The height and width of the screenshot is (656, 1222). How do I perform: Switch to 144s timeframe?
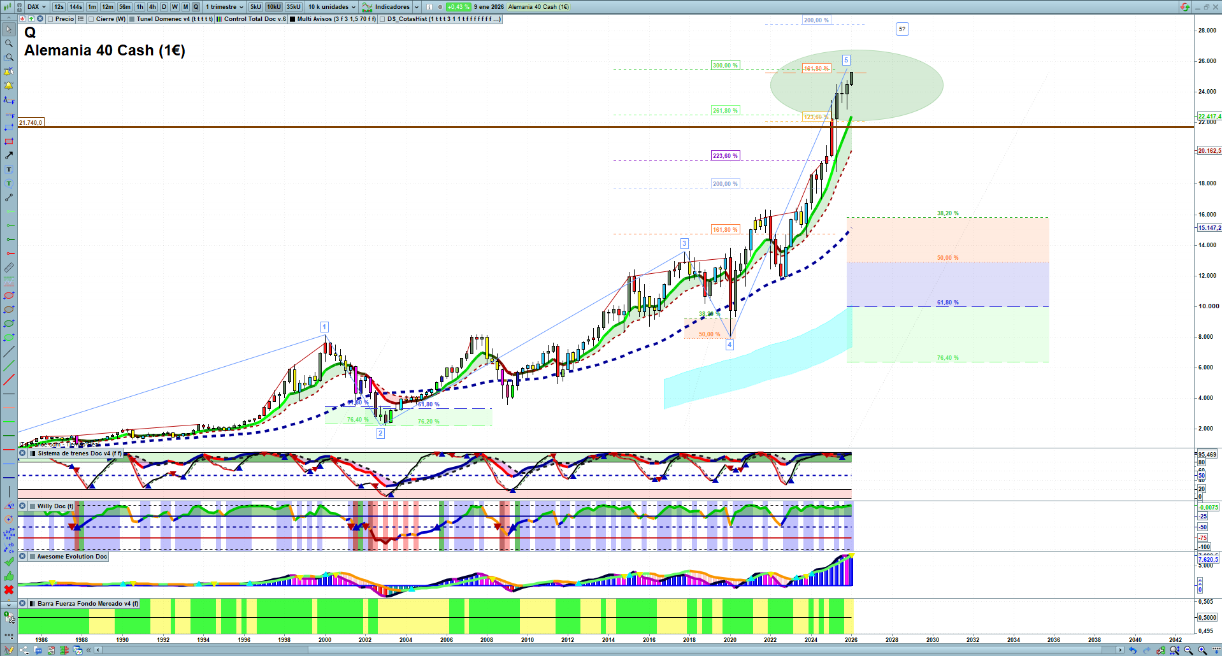(76, 7)
